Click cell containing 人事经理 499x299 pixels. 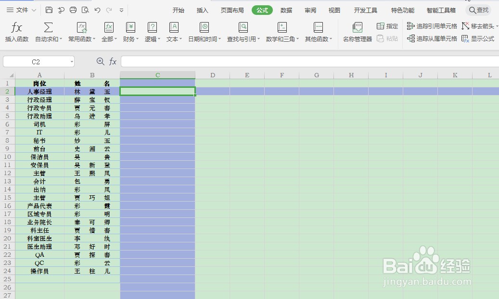[x=39, y=91]
